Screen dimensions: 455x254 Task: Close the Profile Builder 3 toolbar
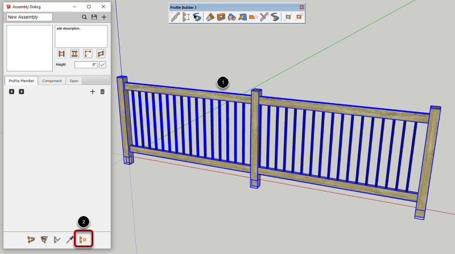click(x=301, y=7)
